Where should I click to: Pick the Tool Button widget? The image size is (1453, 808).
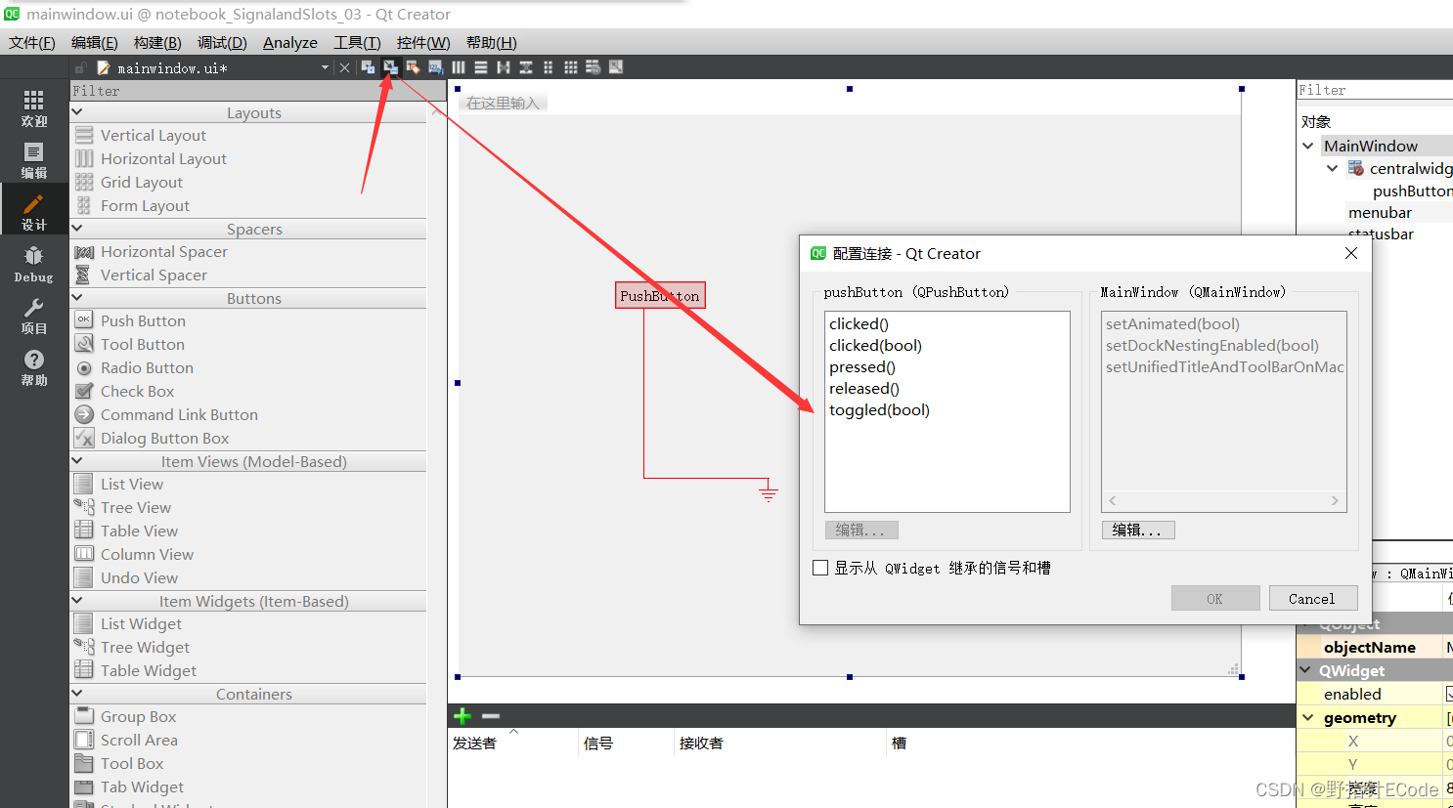coord(143,344)
